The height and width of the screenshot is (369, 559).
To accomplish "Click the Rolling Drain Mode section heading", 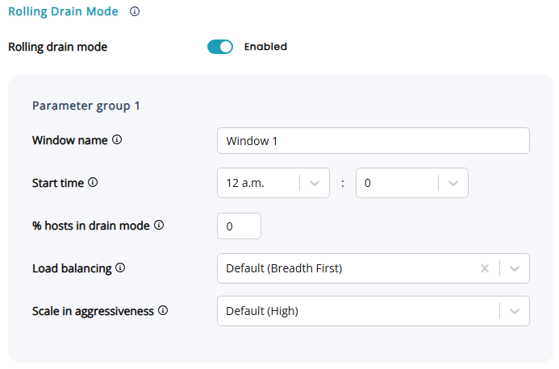I will point(63,11).
